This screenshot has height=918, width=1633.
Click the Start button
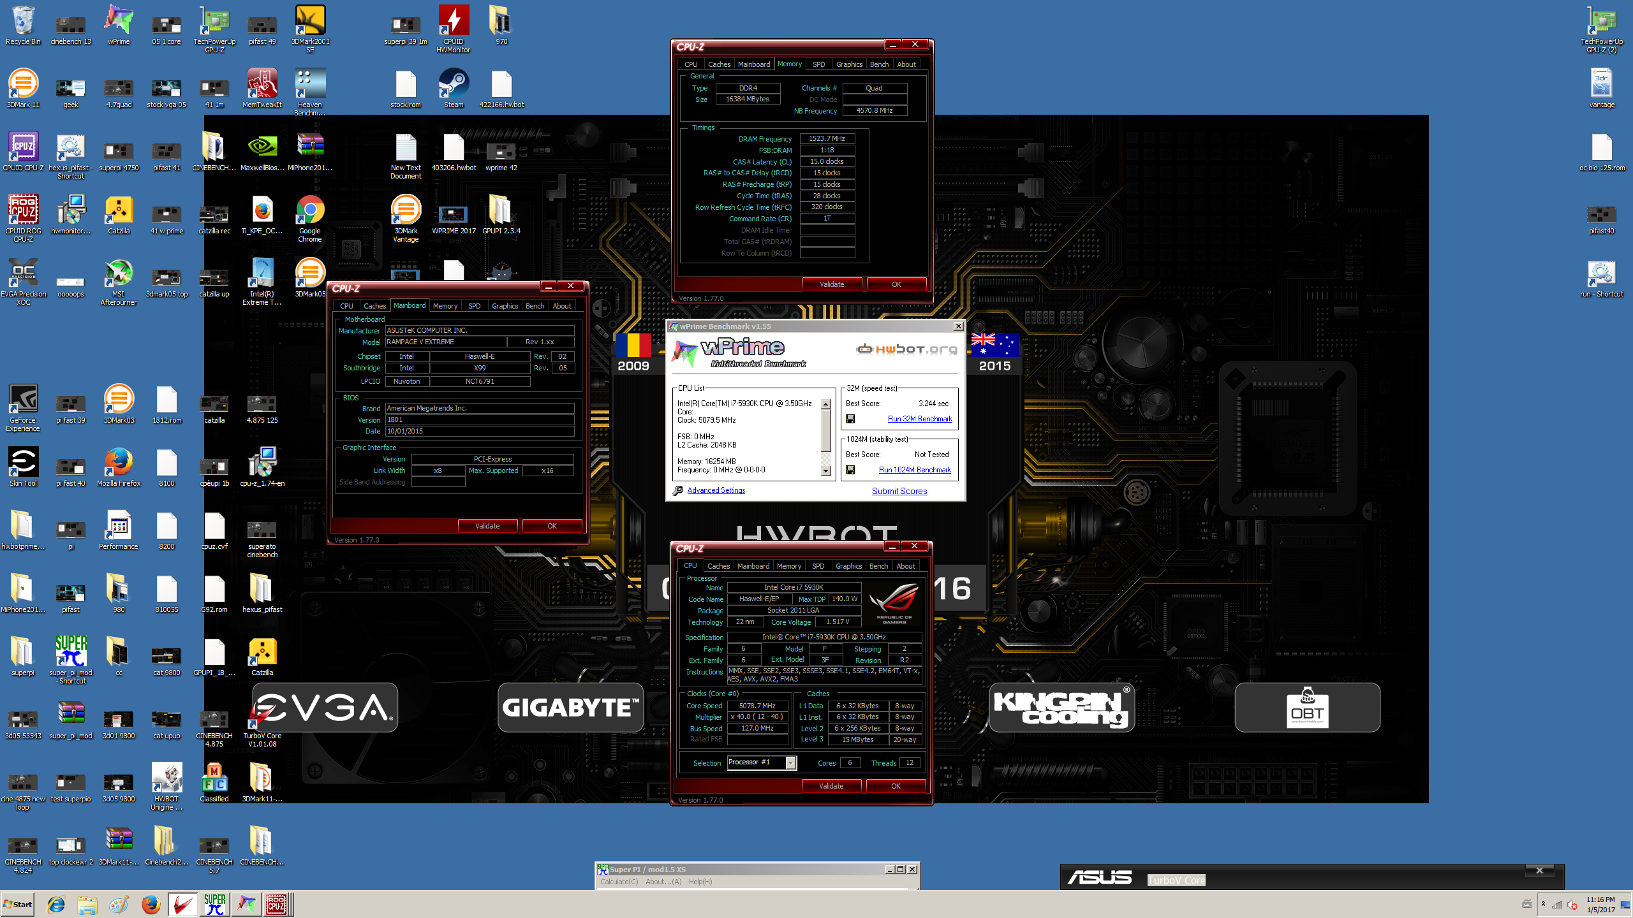pos(18,904)
